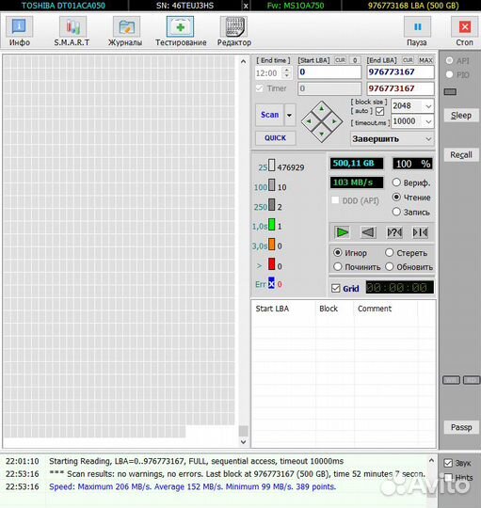481x508 pixels.
Task: Select the butterfly scan ▷|◁ button
Action: point(421,232)
